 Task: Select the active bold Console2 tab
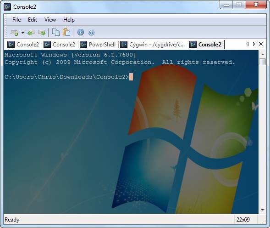tap(205, 45)
